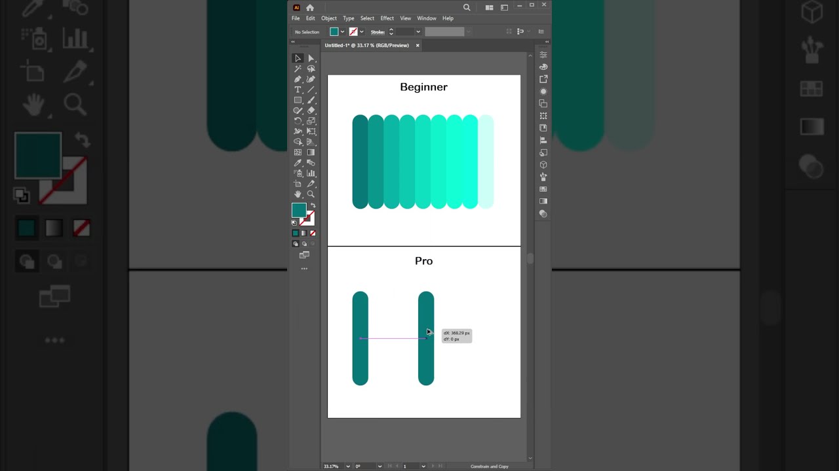The height and width of the screenshot is (471, 839).
Task: Open stroke color dropdown in control bar
Action: pyautogui.click(x=361, y=31)
